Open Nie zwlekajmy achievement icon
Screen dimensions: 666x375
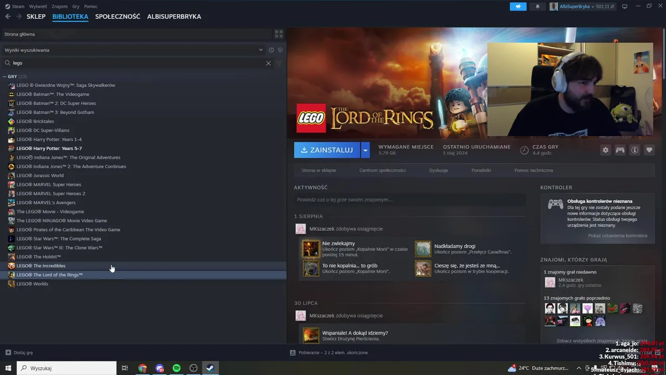[x=311, y=249]
